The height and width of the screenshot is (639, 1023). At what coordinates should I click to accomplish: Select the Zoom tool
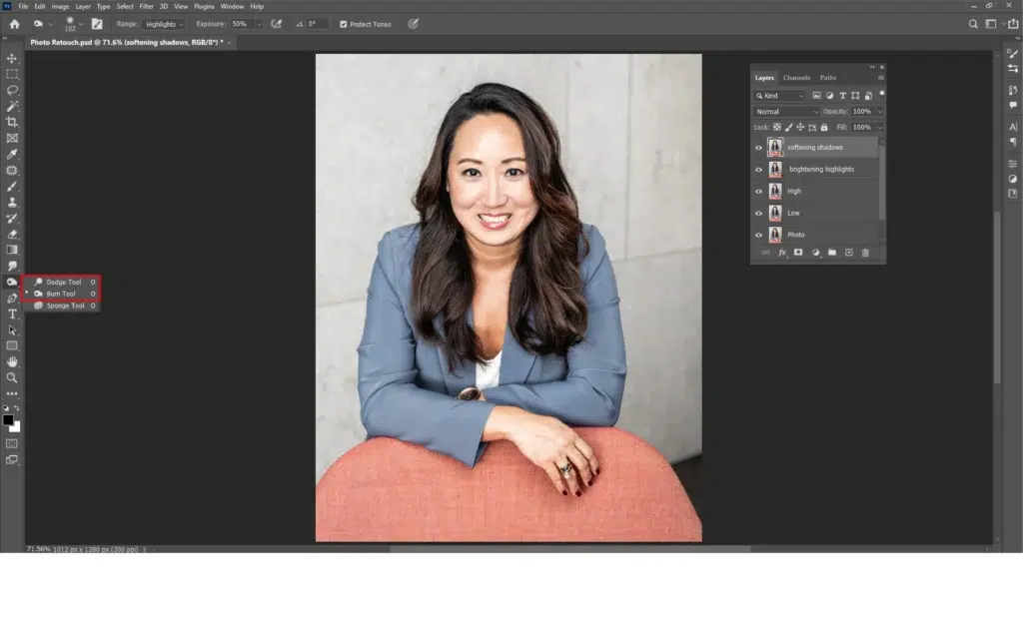(x=12, y=377)
